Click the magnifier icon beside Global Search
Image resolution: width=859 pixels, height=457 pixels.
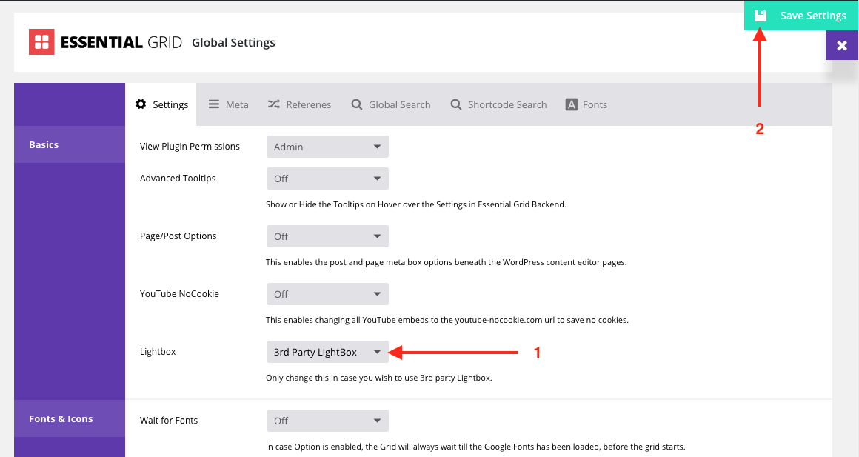pos(357,104)
